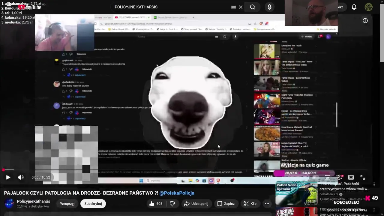The width and height of the screenshot is (384, 216).
Task: Open options menu for Everytime We Touch
Action: [316, 46]
